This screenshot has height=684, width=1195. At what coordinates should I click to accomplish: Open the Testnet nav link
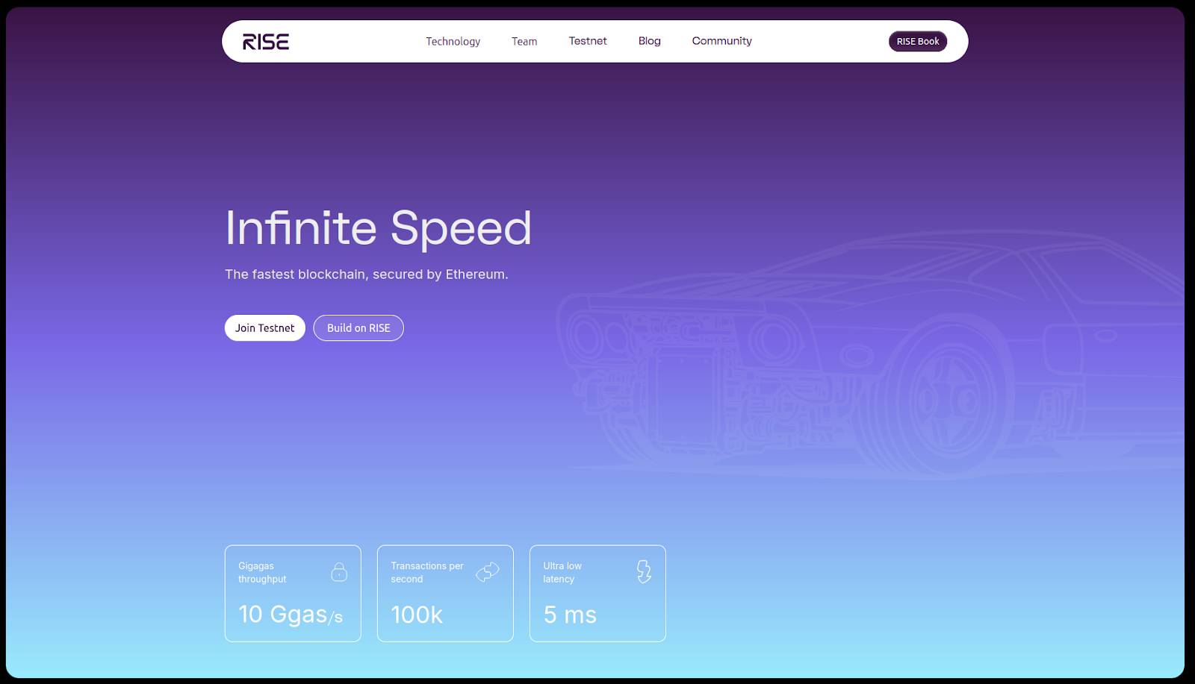pos(588,41)
